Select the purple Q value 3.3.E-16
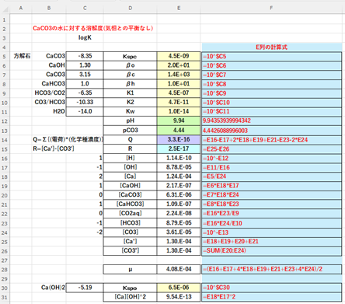The image size is (345, 304). (179, 140)
